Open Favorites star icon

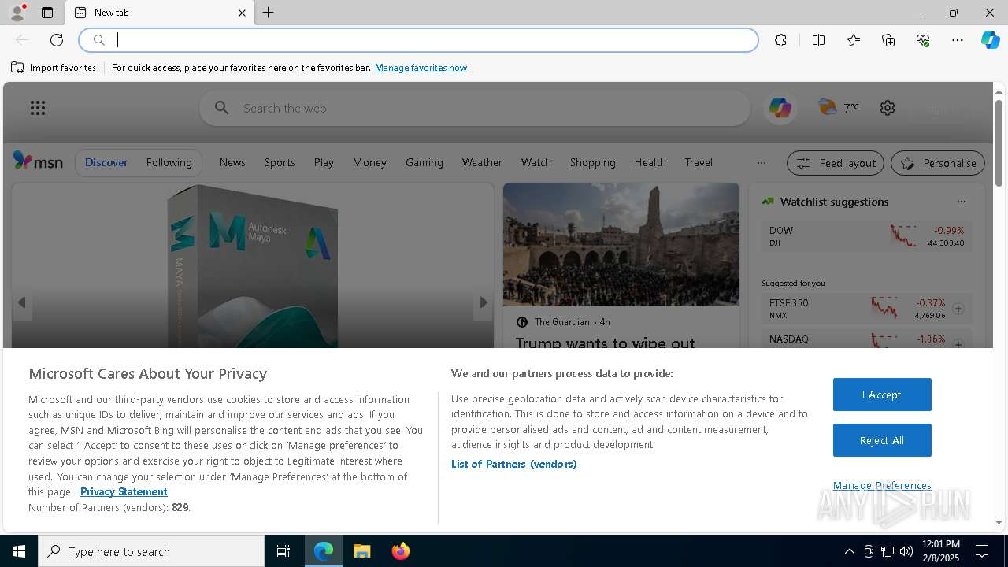854,40
